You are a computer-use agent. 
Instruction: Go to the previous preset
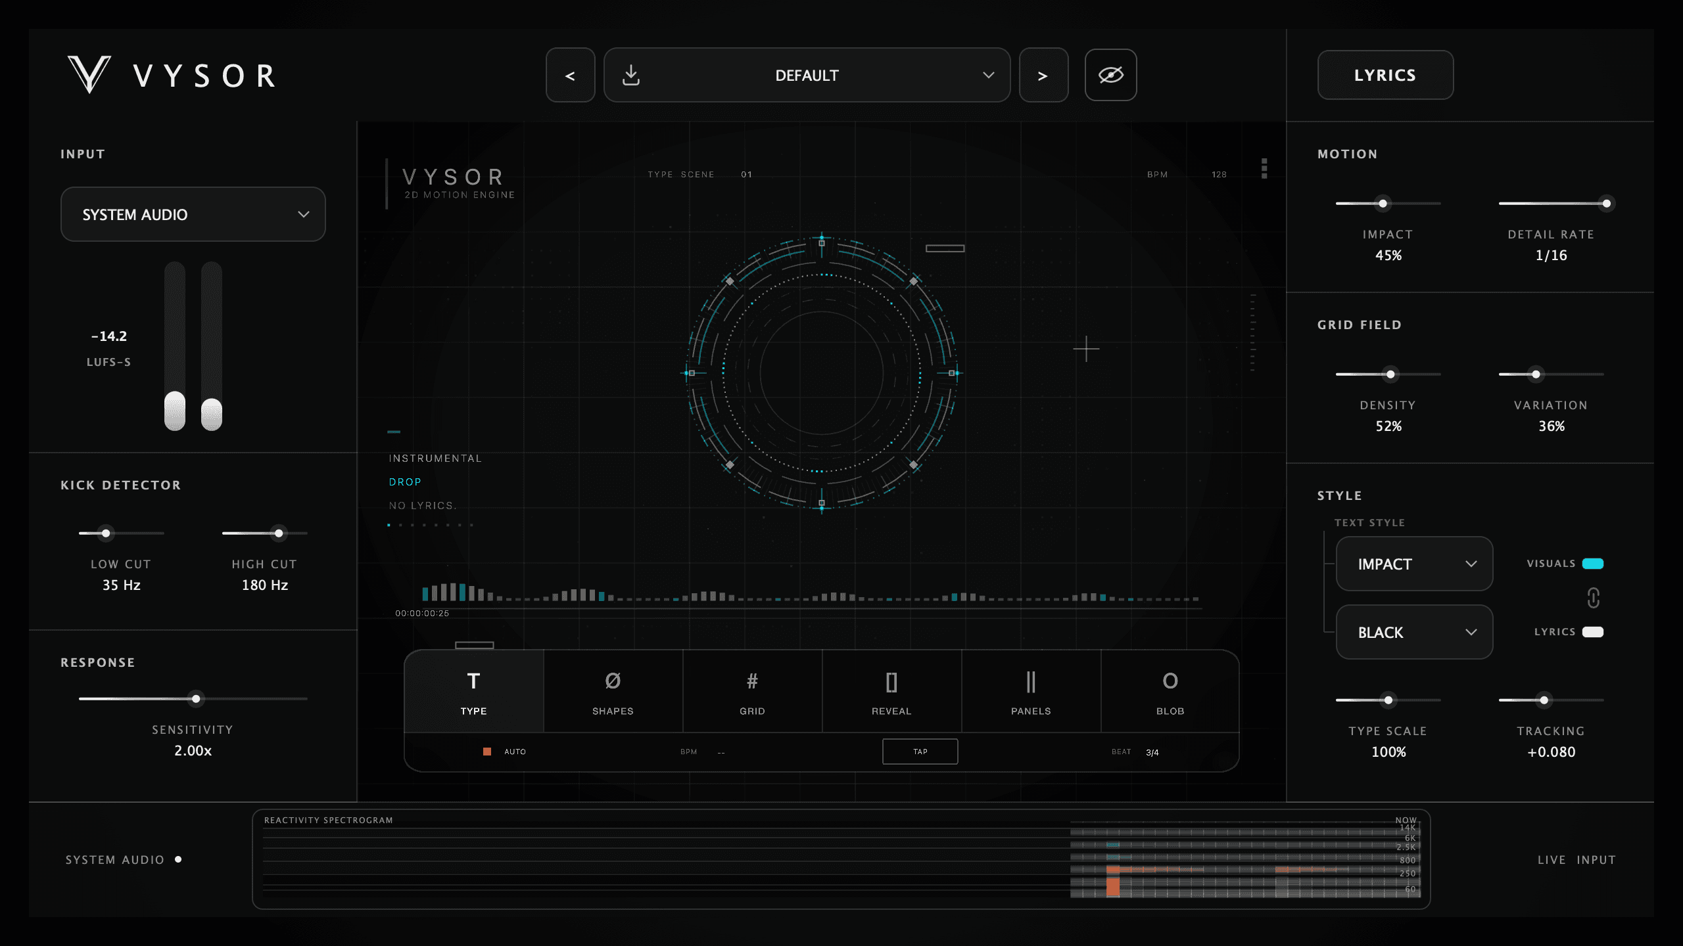click(570, 75)
